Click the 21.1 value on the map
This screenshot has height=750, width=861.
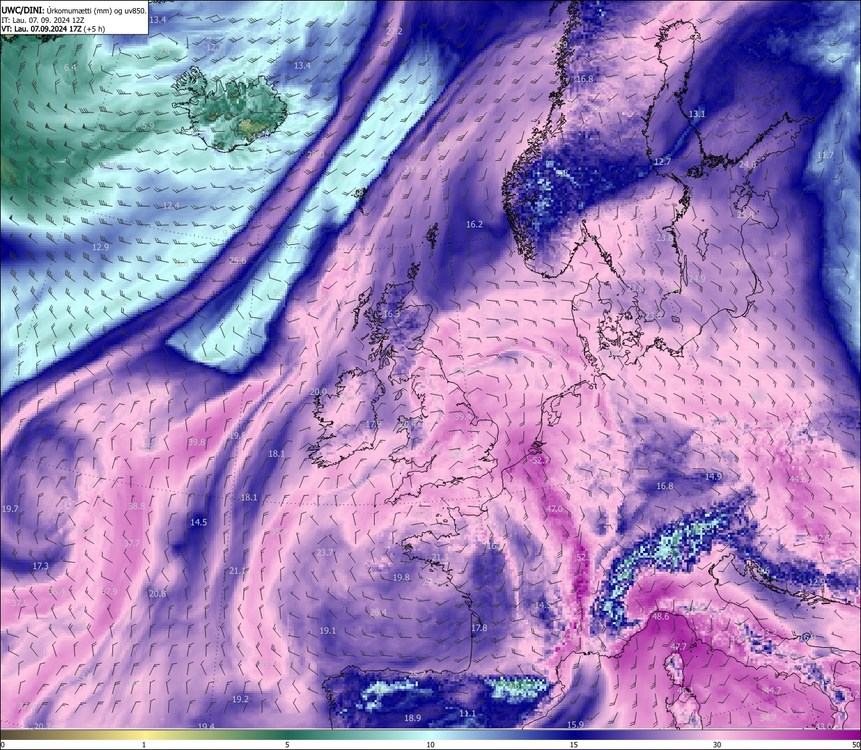coord(237,570)
